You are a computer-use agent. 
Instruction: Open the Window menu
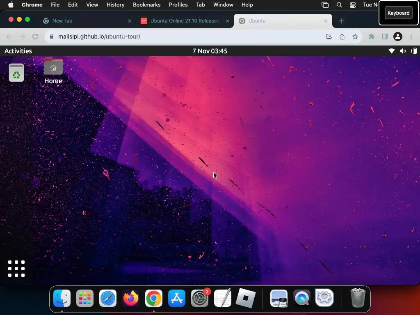pos(223,5)
